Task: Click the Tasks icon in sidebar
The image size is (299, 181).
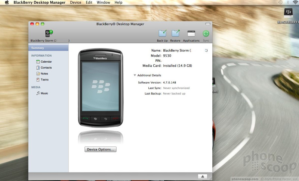Action: click(x=38, y=80)
